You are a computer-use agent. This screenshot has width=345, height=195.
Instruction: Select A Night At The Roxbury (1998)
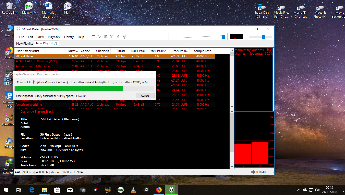(115, 61)
